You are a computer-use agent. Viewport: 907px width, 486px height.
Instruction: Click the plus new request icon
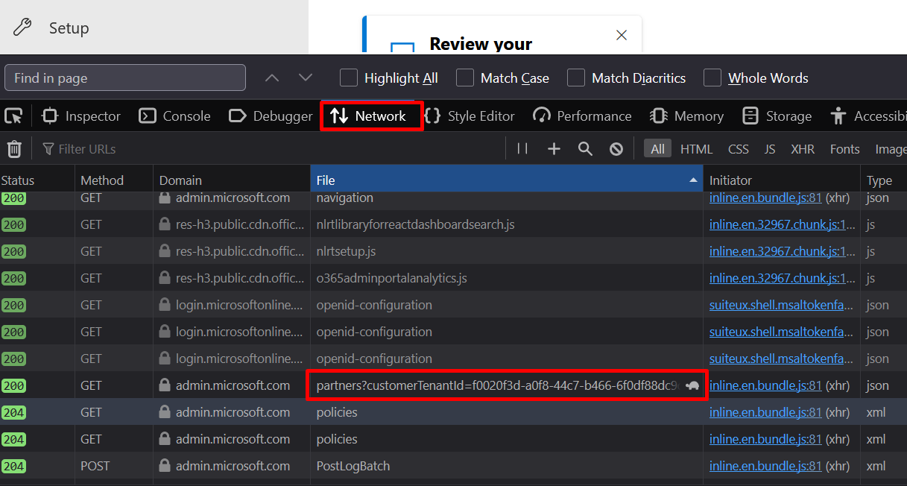(554, 149)
